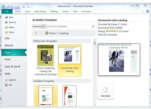
Task: Click the Catalogs breadcrumb
Action: pyautogui.click(x=64, y=33)
